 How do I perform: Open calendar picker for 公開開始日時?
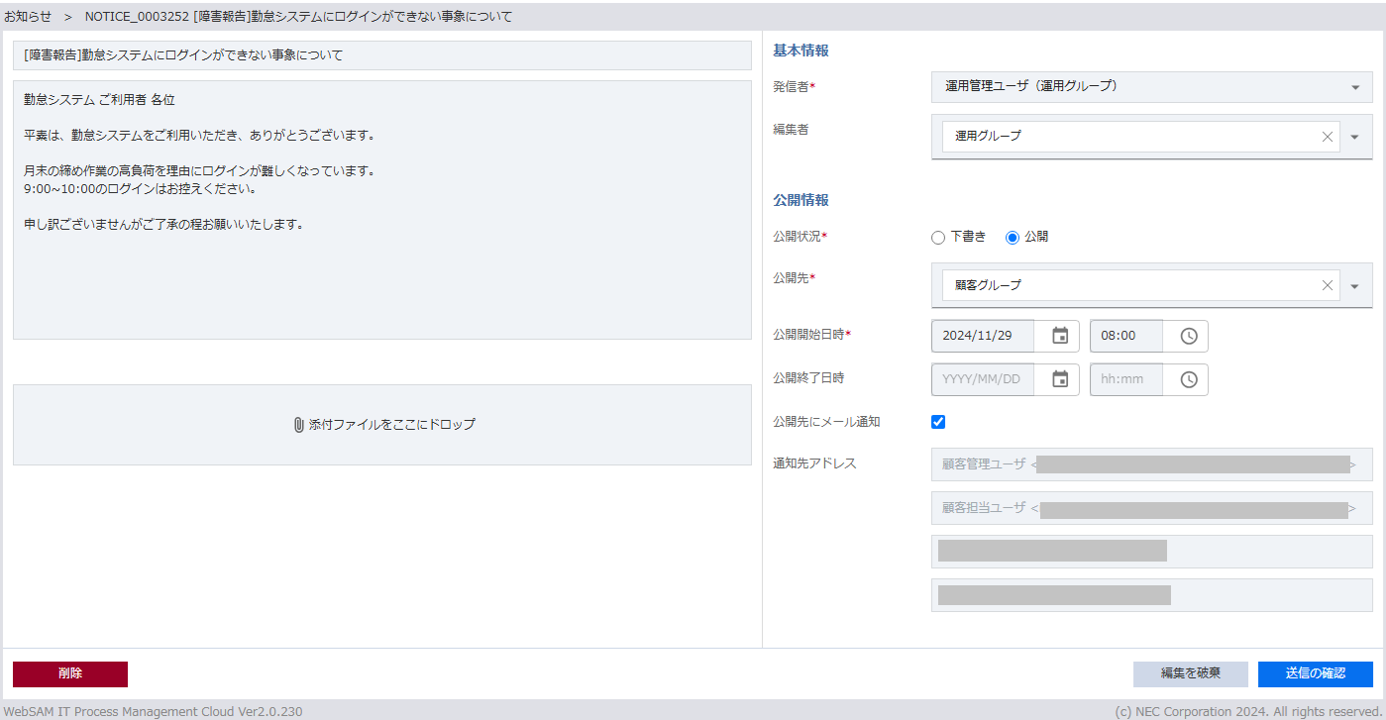coord(1060,336)
